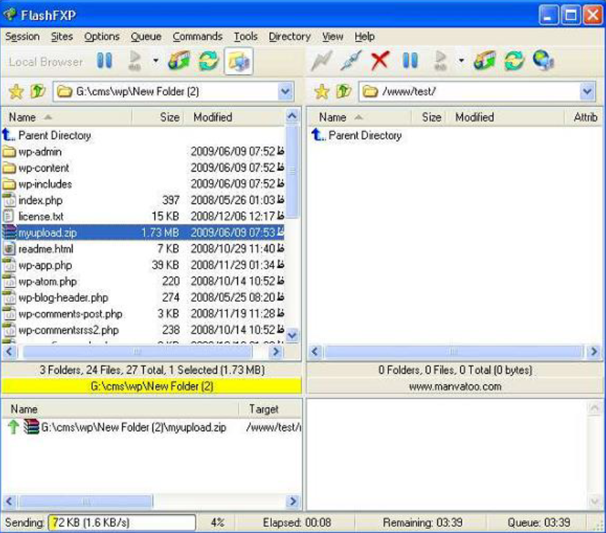Pause the local pane transfer
The width and height of the screenshot is (606, 533).
[104, 60]
